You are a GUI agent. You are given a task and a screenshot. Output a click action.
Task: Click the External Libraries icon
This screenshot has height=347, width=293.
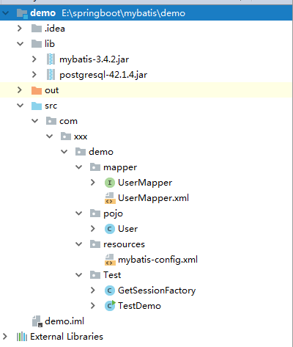click(x=22, y=337)
